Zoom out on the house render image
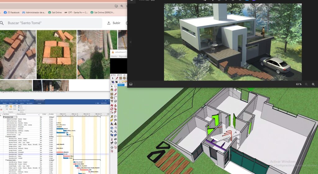 point(306,84)
